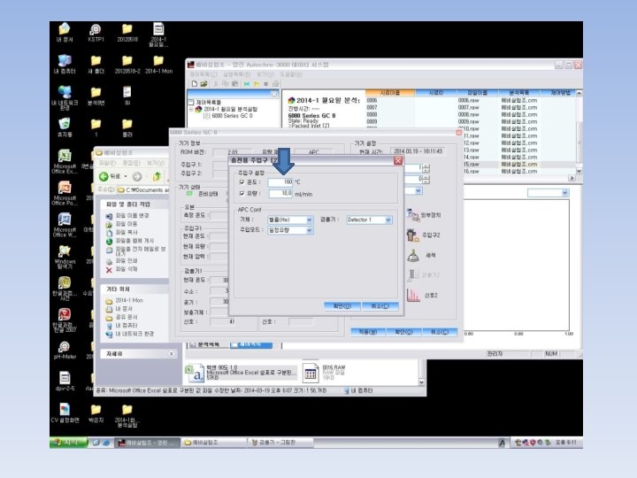The width and height of the screenshot is (637, 478).
Task: Open 신호2 signal chart icon
Action: (x=422, y=295)
